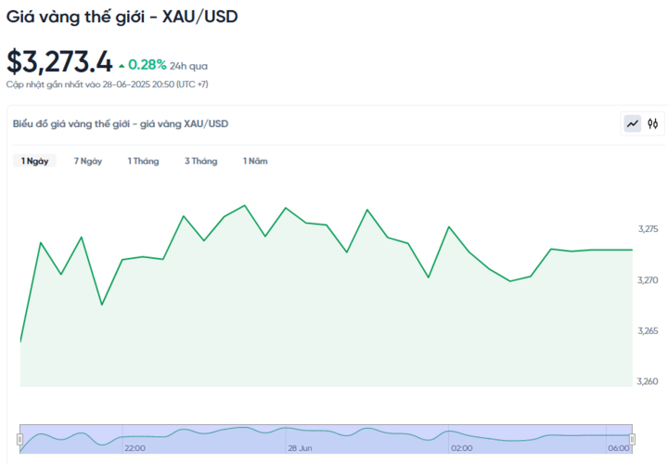Image resolution: width=668 pixels, height=464 pixels.
Task: Grab the left range navigator handle
Action: [x=20, y=439]
